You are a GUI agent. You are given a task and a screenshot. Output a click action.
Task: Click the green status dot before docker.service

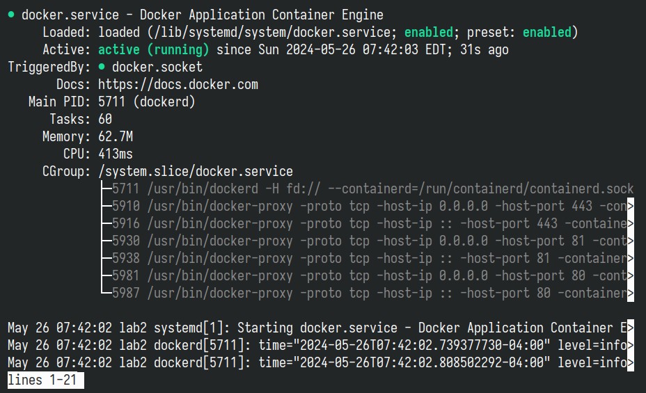click(11, 15)
